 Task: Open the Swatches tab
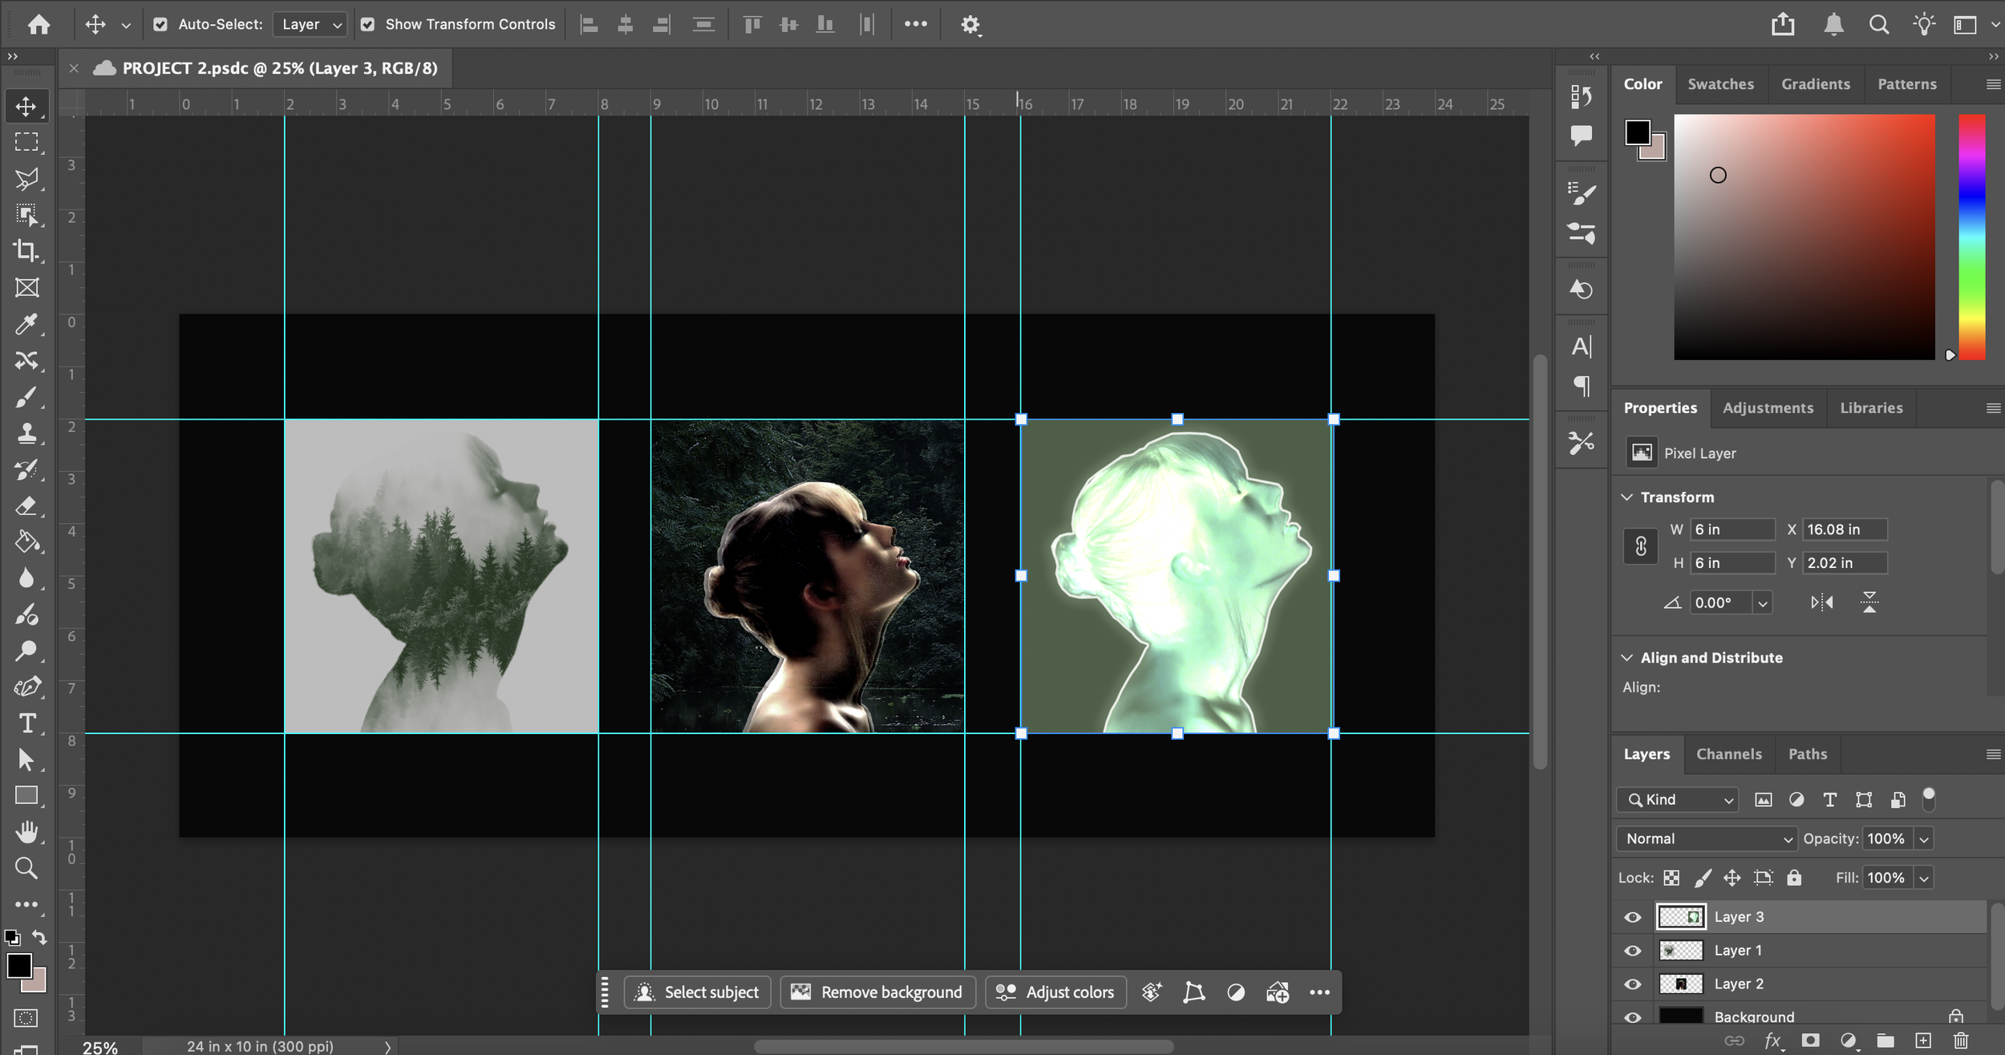(x=1720, y=84)
